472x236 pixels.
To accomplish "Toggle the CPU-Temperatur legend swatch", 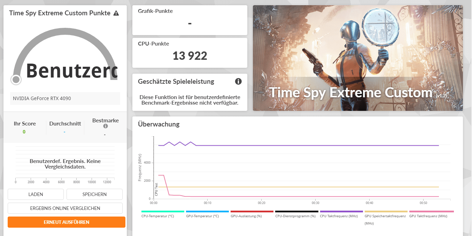I will [163, 211].
